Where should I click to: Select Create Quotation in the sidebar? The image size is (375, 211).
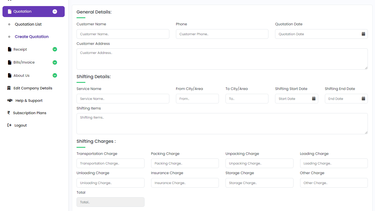32,37
